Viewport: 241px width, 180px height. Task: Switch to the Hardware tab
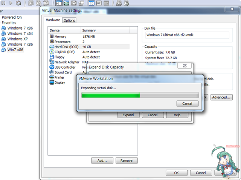pyautogui.click(x=53, y=20)
